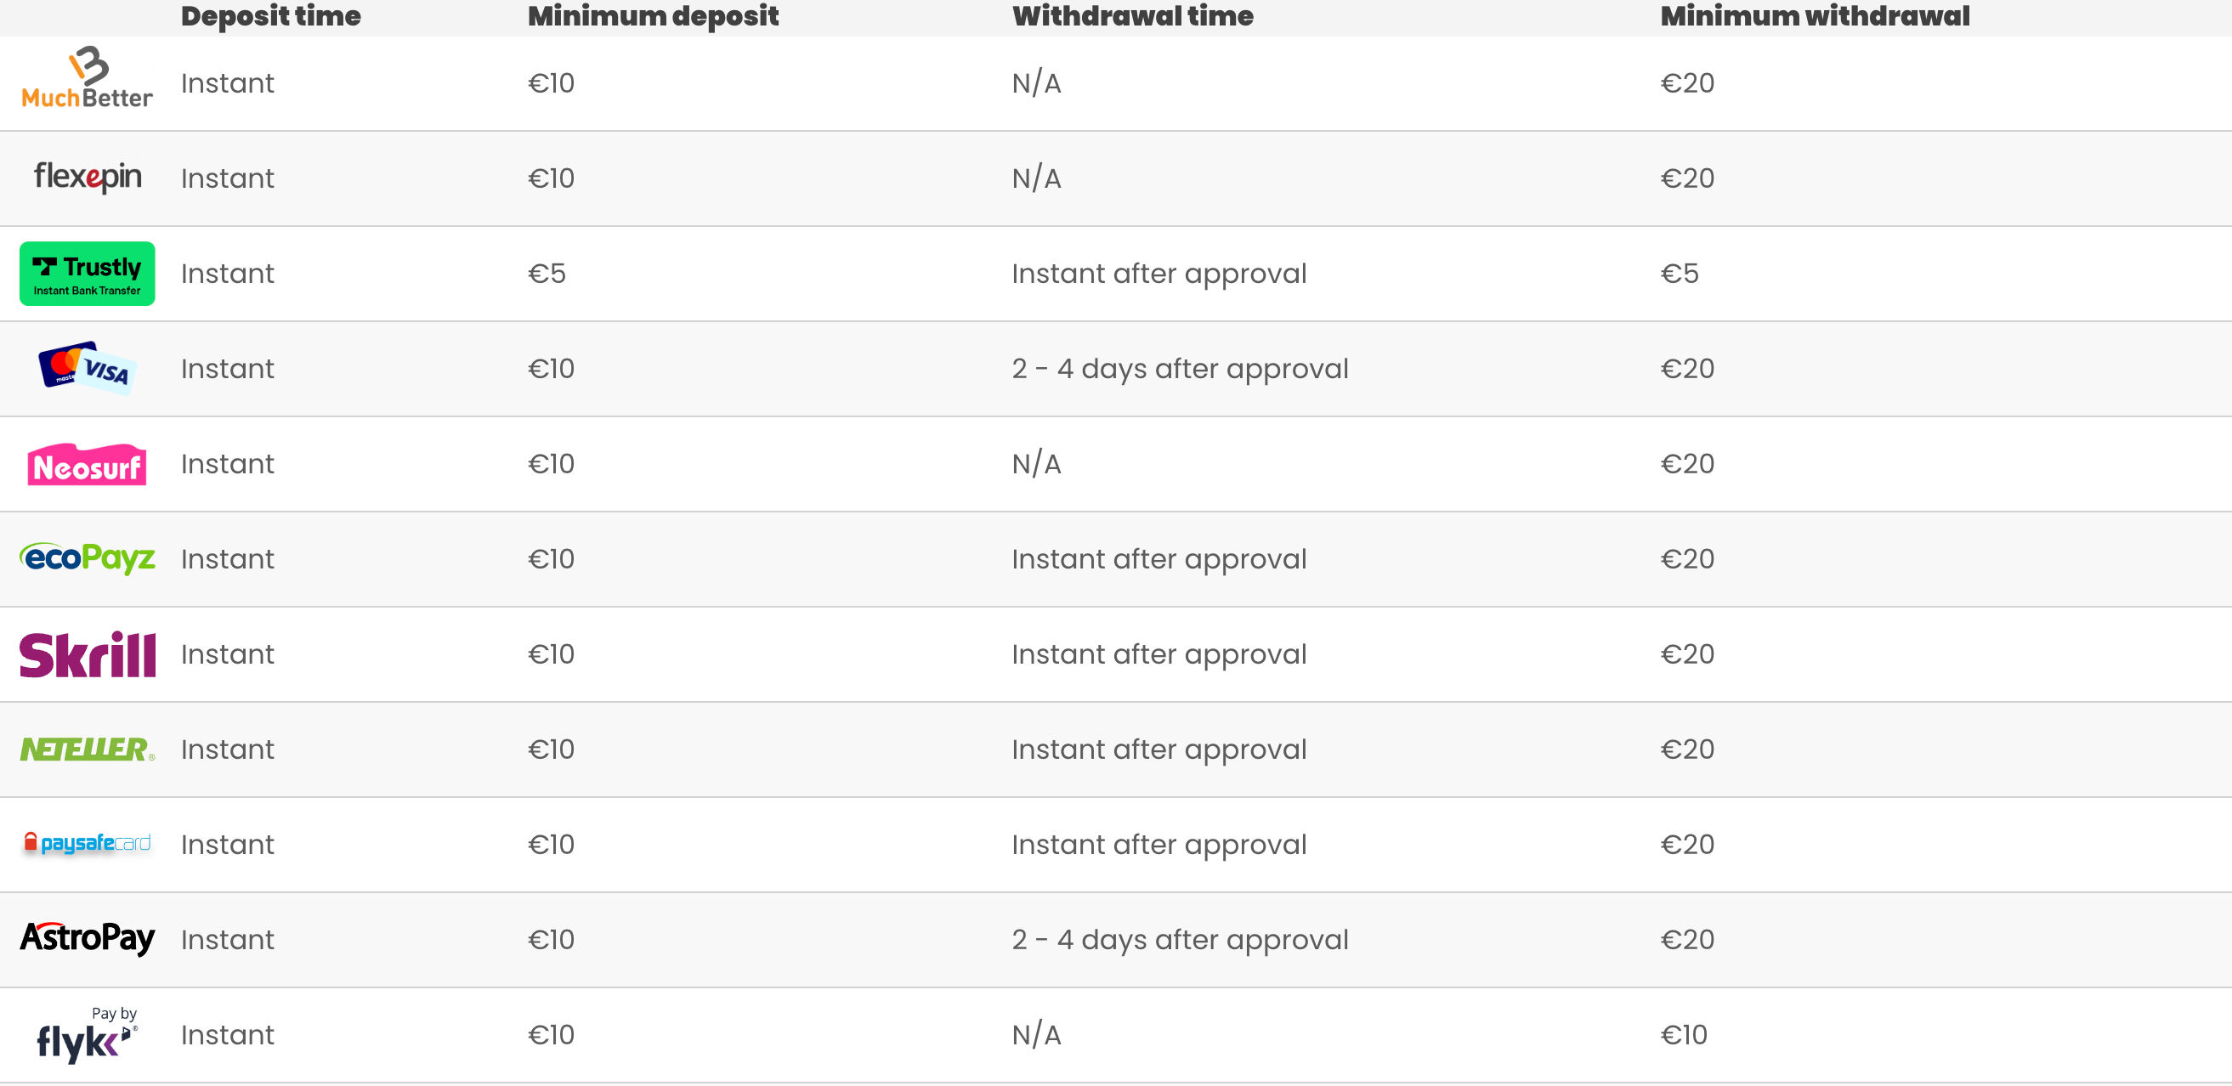Click the Minimum deposit column header
Screen dimensions: 2232x1086
tap(653, 15)
